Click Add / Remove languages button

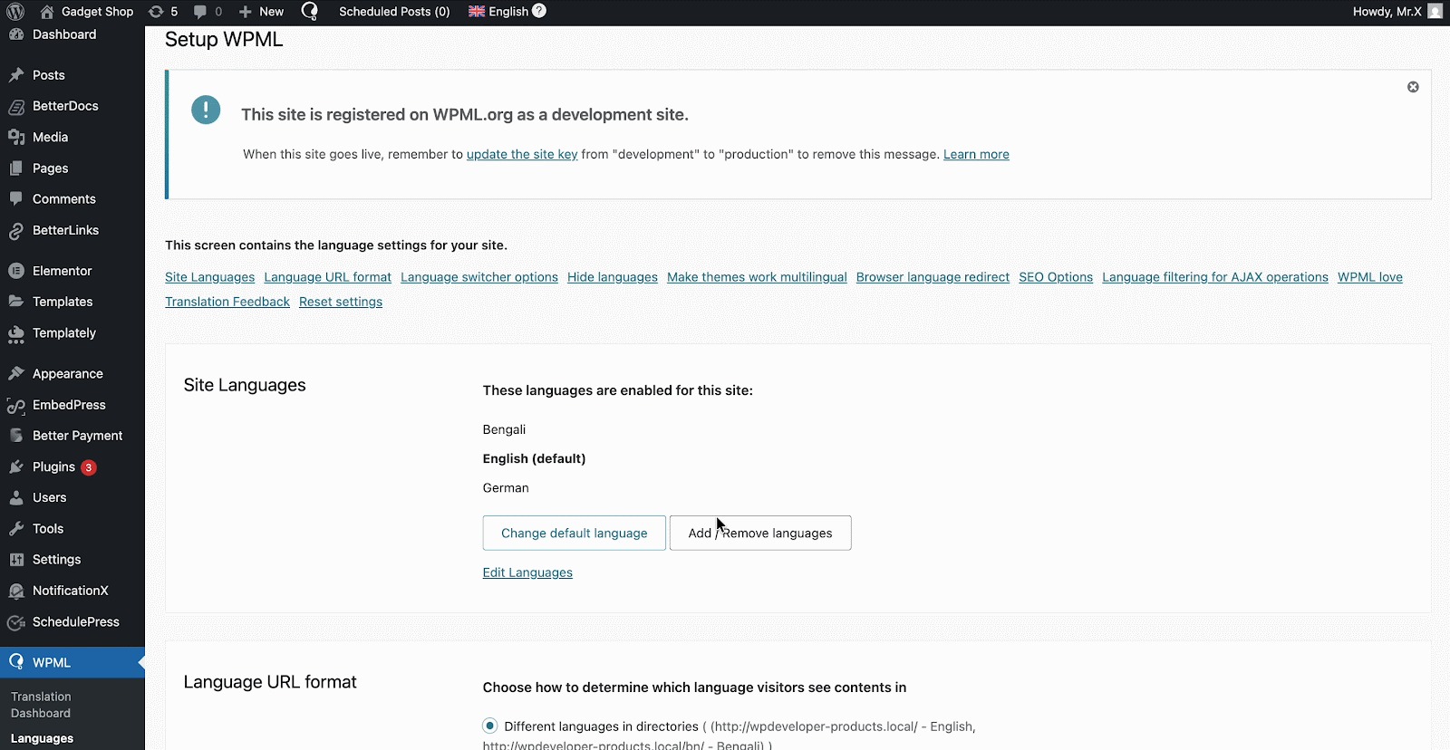pos(759,533)
